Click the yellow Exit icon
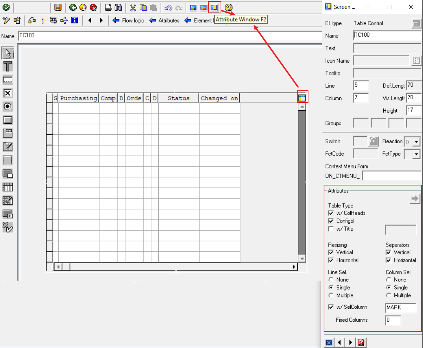Viewport: 423px width, 348px height. tap(83, 7)
